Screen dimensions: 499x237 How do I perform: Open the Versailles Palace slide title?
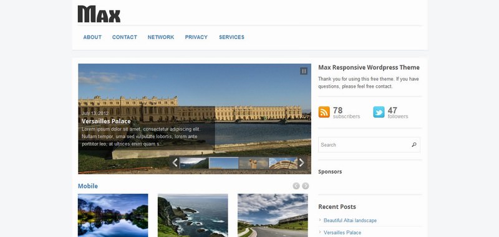point(106,121)
